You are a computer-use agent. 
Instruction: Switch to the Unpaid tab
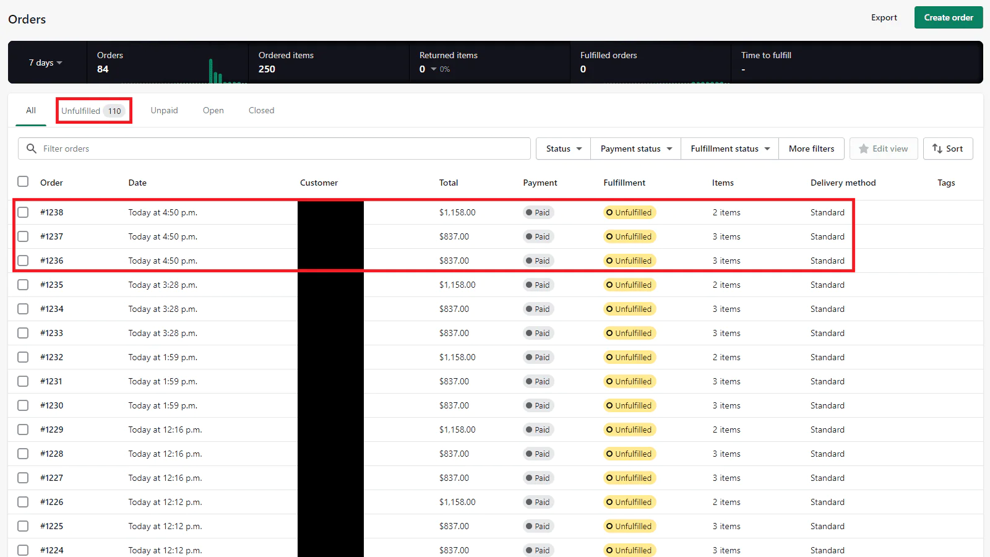coord(164,110)
